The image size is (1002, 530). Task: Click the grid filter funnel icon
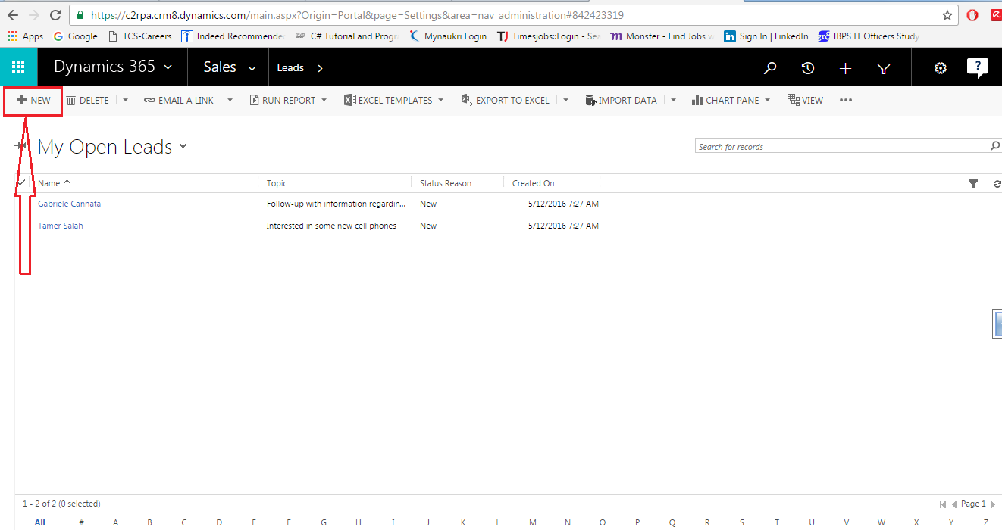[x=973, y=183]
